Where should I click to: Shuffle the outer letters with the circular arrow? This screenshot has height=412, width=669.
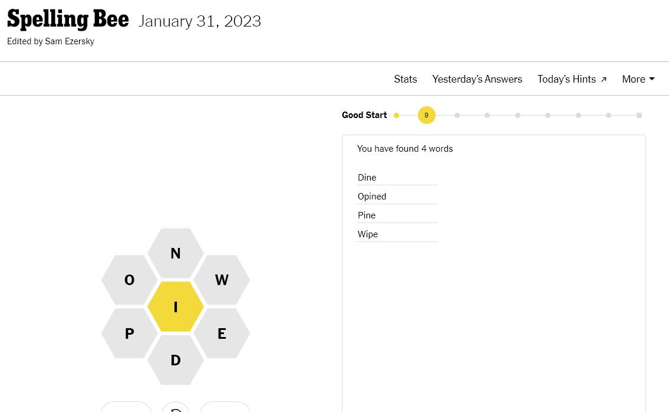(175, 408)
